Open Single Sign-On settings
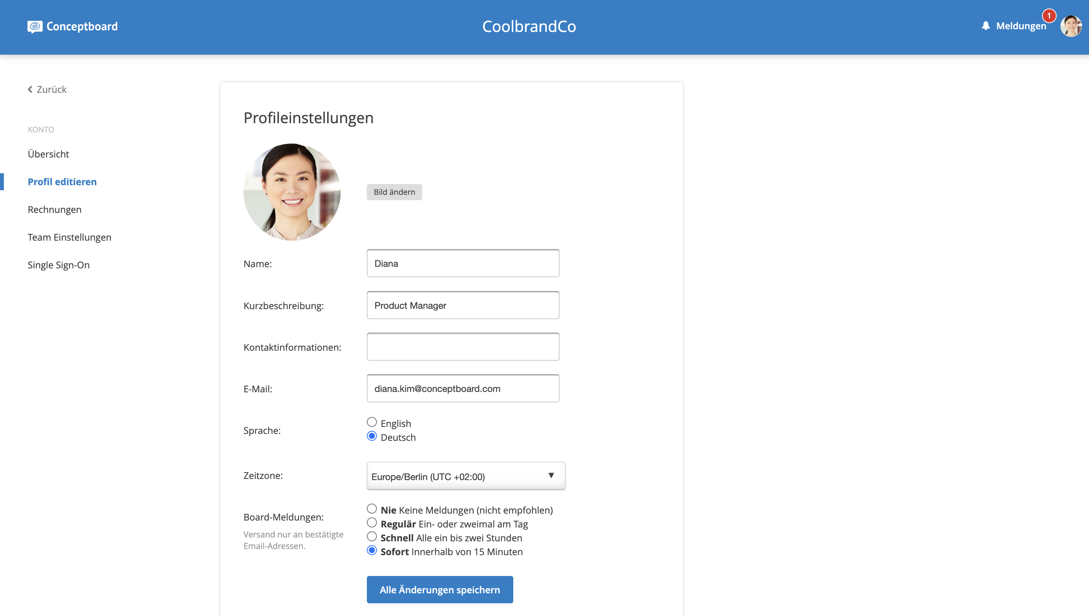This screenshot has height=616, width=1089. pos(59,265)
